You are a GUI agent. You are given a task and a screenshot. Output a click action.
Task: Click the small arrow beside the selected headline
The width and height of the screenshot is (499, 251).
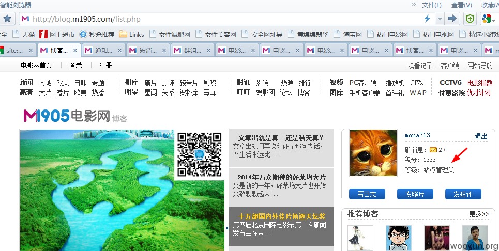tap(227, 228)
